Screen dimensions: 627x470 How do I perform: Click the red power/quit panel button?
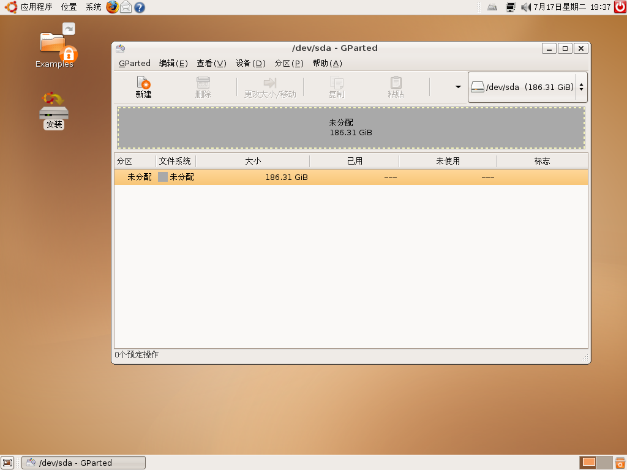620,7
